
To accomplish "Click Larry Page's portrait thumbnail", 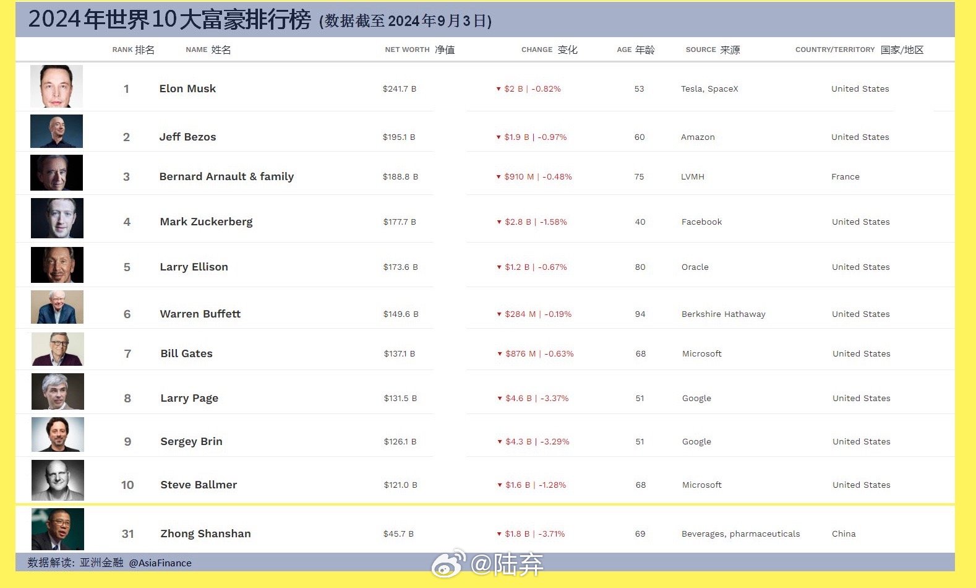I will pyautogui.click(x=58, y=391).
